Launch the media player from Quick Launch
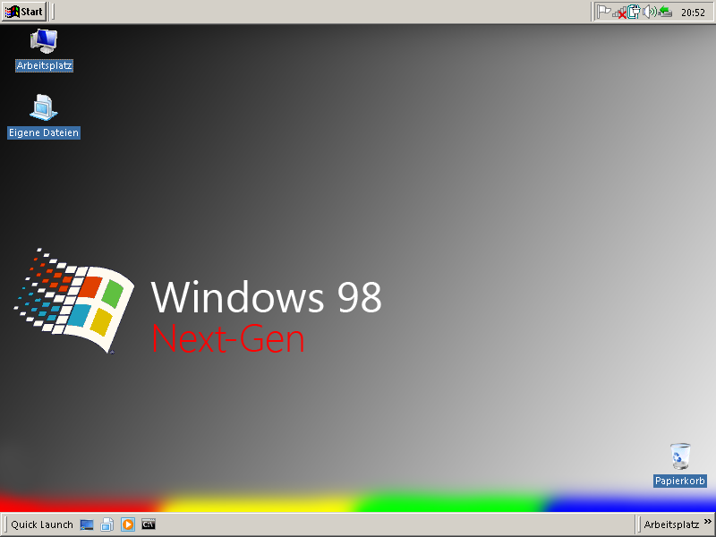This screenshot has height=537, width=716. [128, 524]
